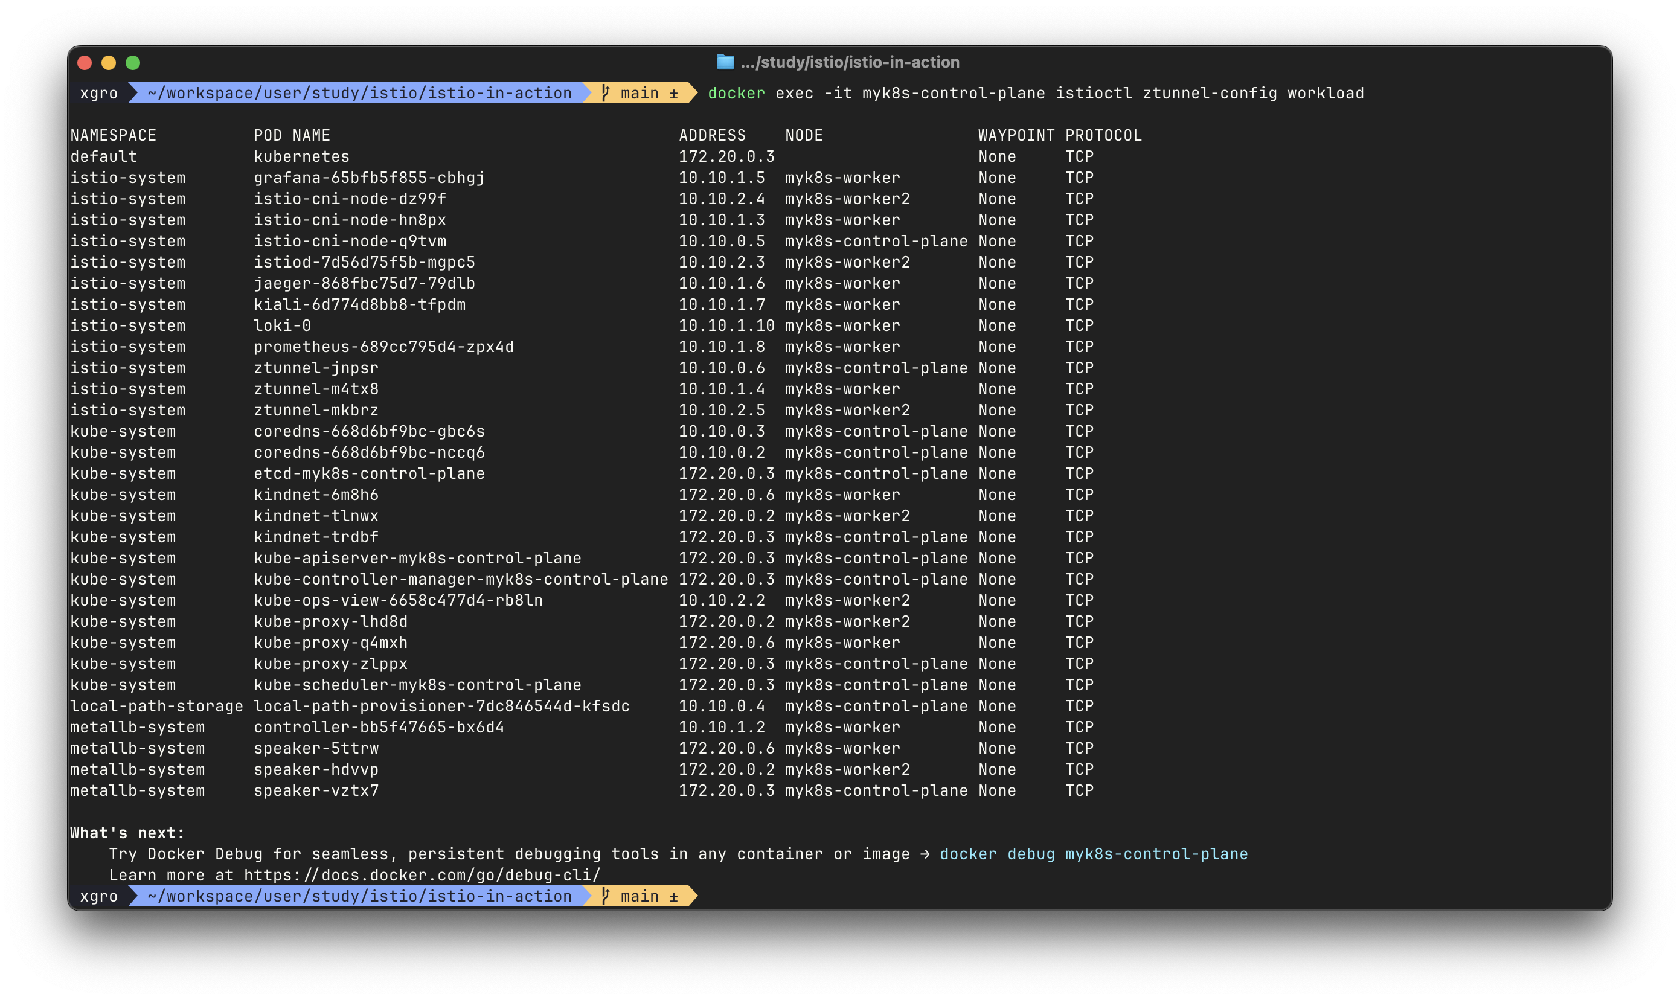The image size is (1680, 1000).
Task: Click pod name istiod-7d56d75f5b-mgpc5
Action: pyautogui.click(x=364, y=262)
